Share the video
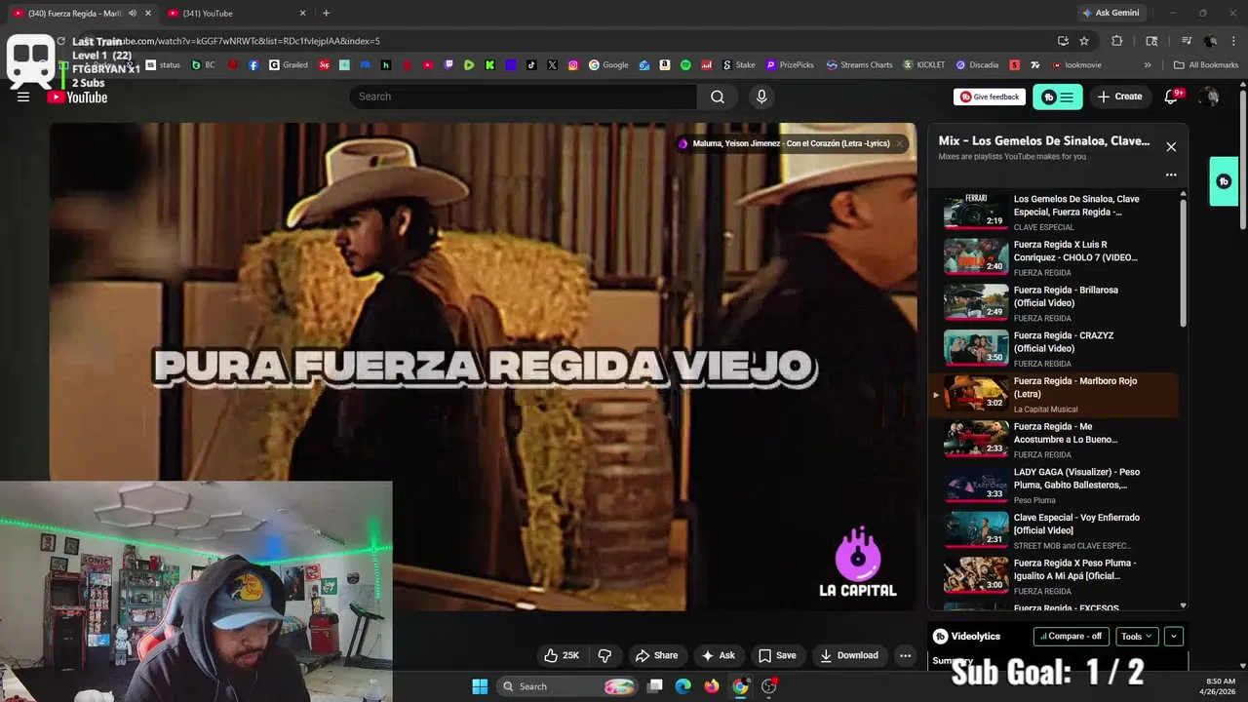 click(656, 655)
